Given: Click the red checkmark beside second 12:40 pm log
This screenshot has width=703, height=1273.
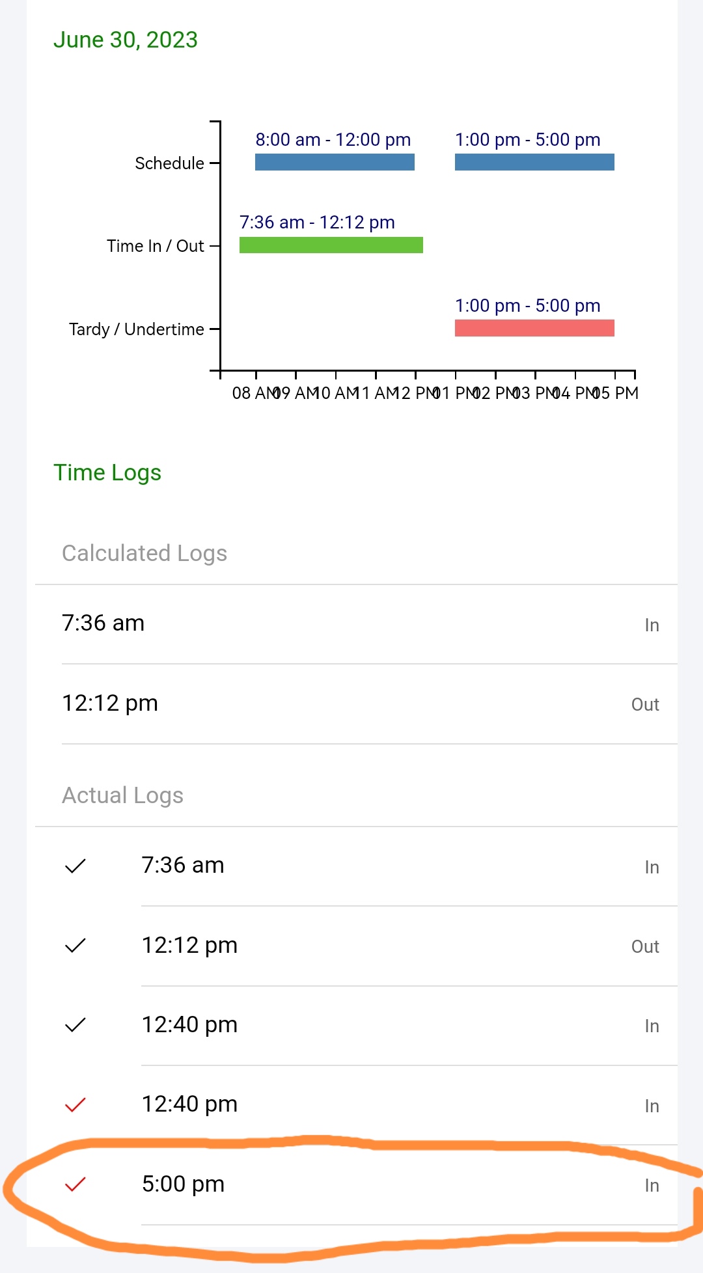Looking at the screenshot, I should pos(76,1104).
